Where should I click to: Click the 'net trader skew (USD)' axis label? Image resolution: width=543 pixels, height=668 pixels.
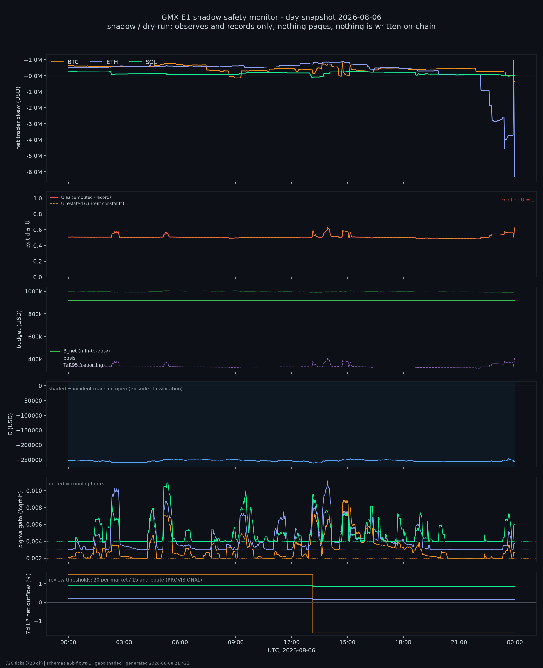coord(18,118)
